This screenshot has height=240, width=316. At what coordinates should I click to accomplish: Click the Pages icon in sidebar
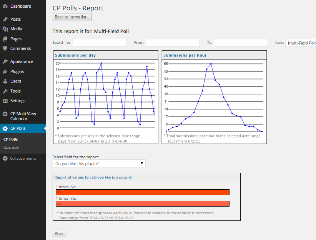pyautogui.click(x=5, y=39)
